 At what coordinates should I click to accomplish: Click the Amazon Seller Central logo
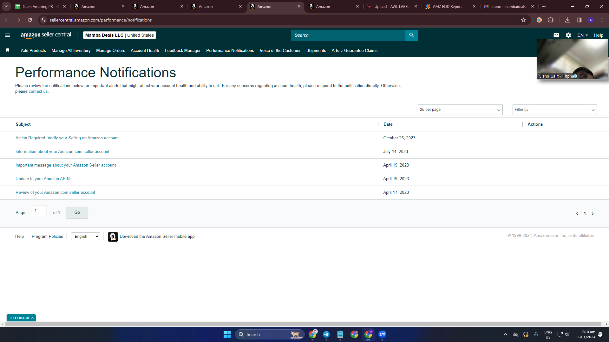pos(46,35)
